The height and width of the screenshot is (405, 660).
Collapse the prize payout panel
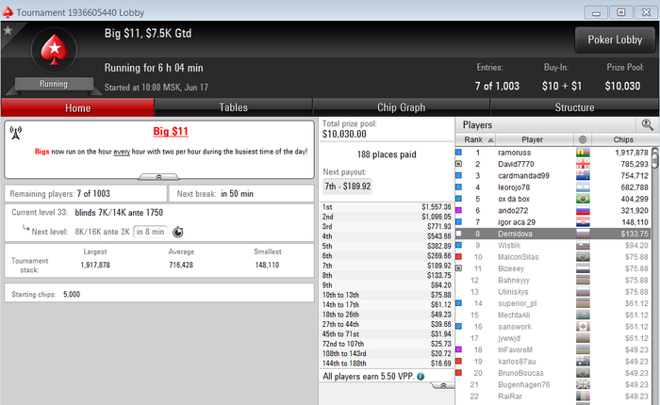pyautogui.click(x=443, y=385)
